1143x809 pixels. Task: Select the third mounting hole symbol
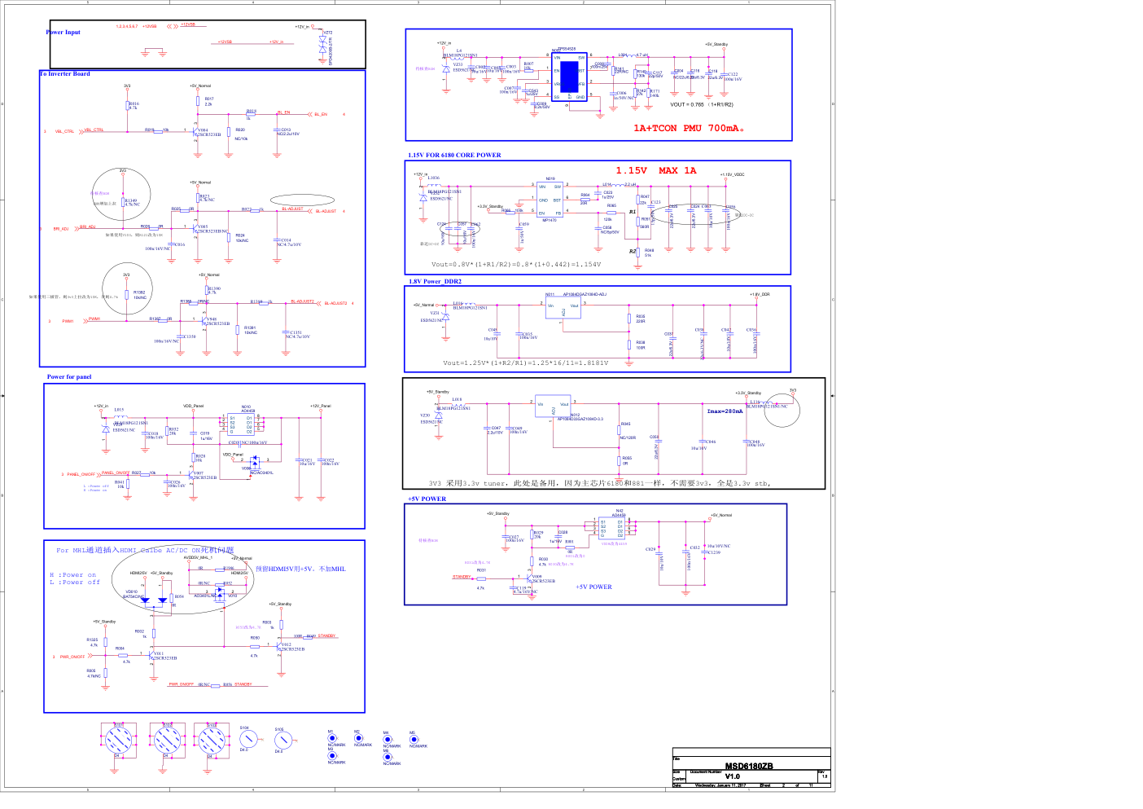(x=212, y=741)
